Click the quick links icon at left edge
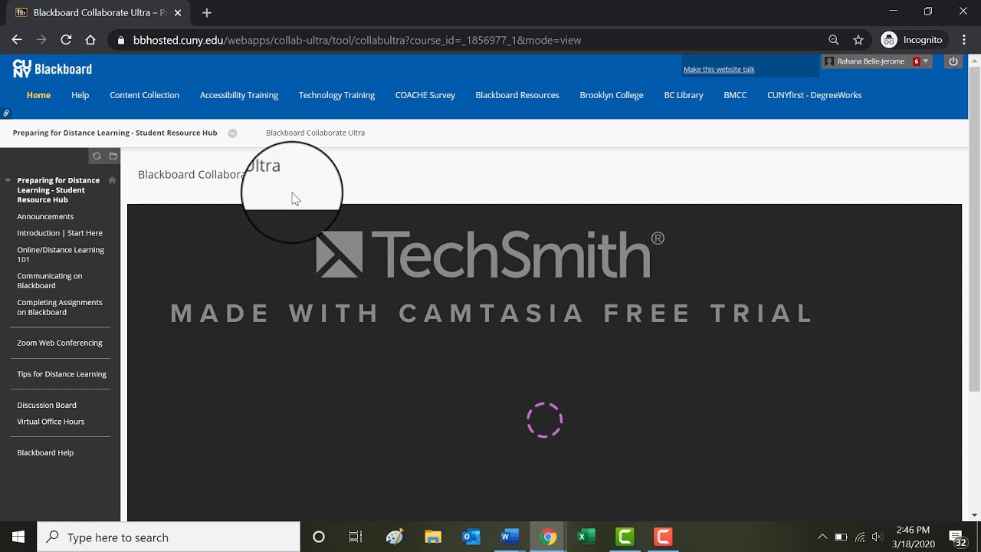The image size is (981, 552). coord(6,113)
